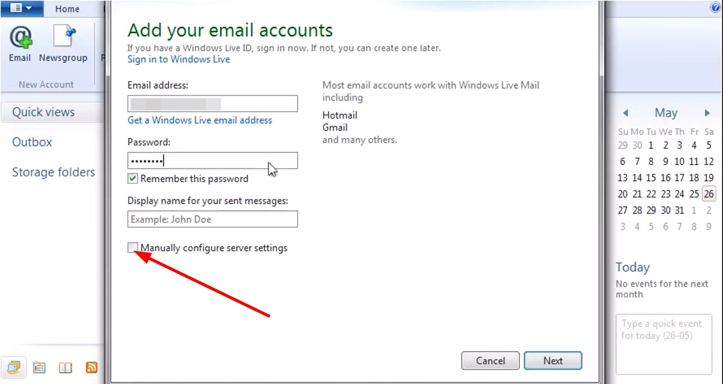
Task: Click the Next button
Action: [552, 360]
